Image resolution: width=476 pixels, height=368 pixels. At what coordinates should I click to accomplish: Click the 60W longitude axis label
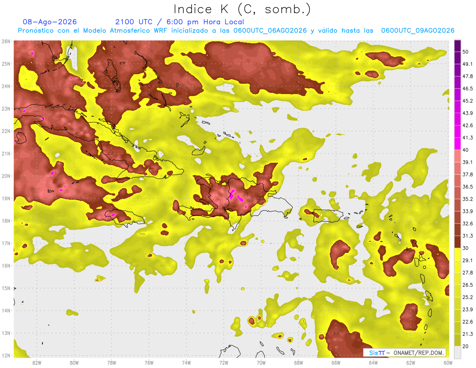point(448,362)
